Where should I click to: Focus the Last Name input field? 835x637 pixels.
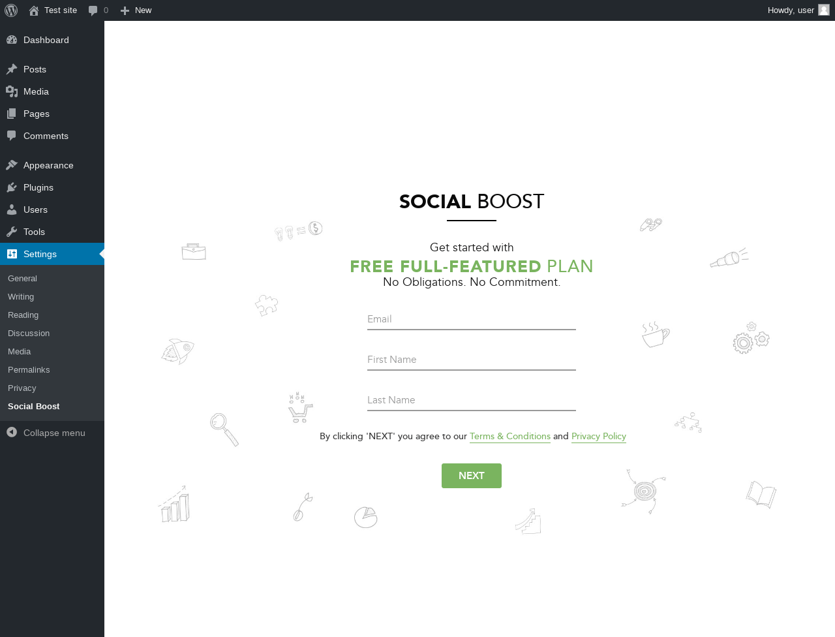(x=472, y=400)
